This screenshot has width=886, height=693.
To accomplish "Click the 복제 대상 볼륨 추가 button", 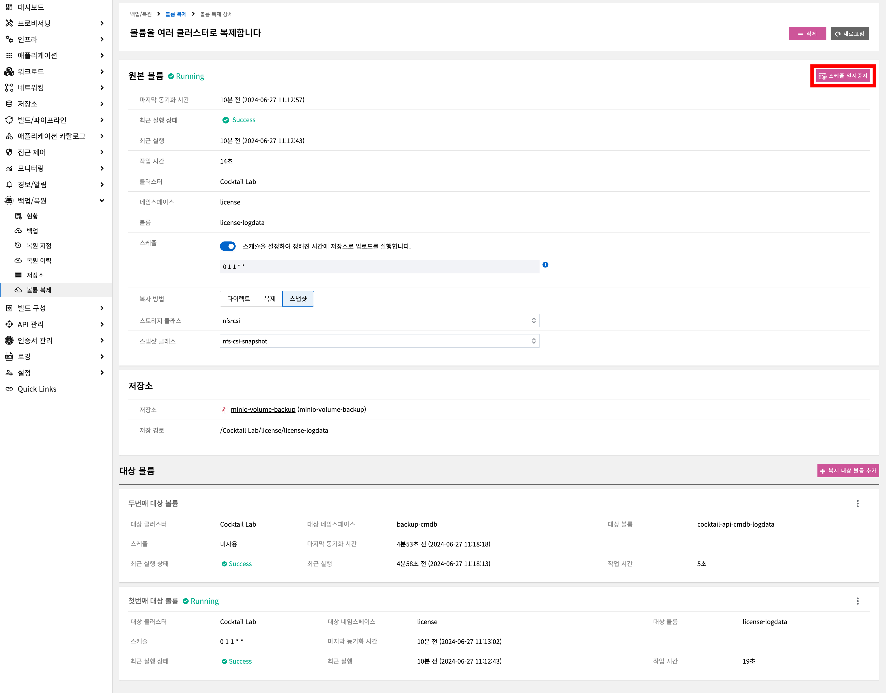I will [847, 471].
